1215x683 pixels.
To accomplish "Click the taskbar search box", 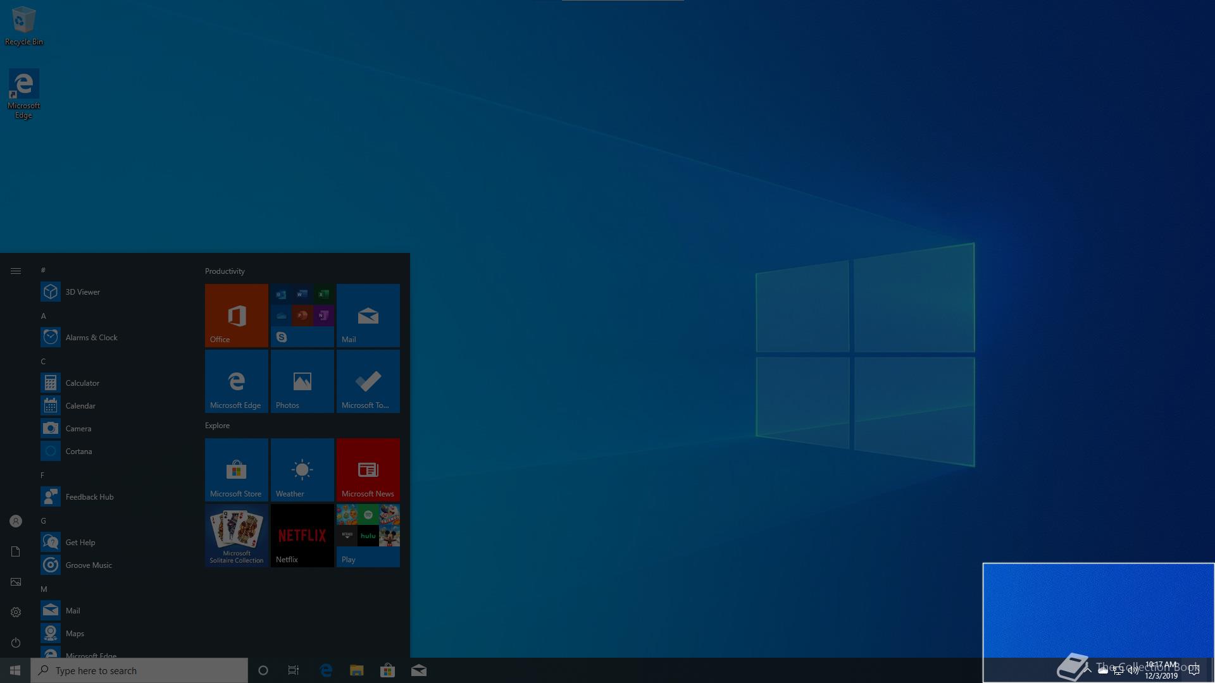I will click(x=139, y=670).
